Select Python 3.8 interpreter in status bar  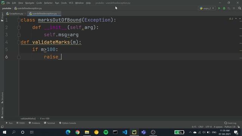tap(230, 127)
